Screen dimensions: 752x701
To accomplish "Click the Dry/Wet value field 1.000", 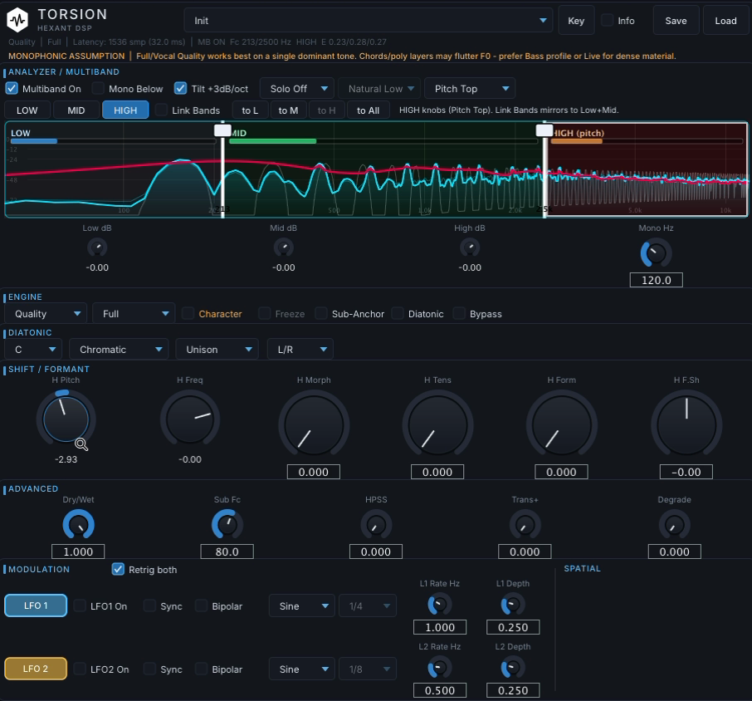I will pyautogui.click(x=78, y=551).
